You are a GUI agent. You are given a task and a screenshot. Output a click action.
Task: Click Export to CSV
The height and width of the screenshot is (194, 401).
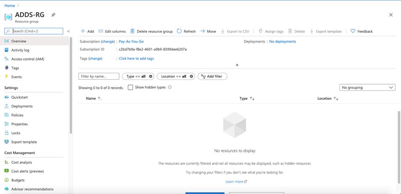pos(235,31)
